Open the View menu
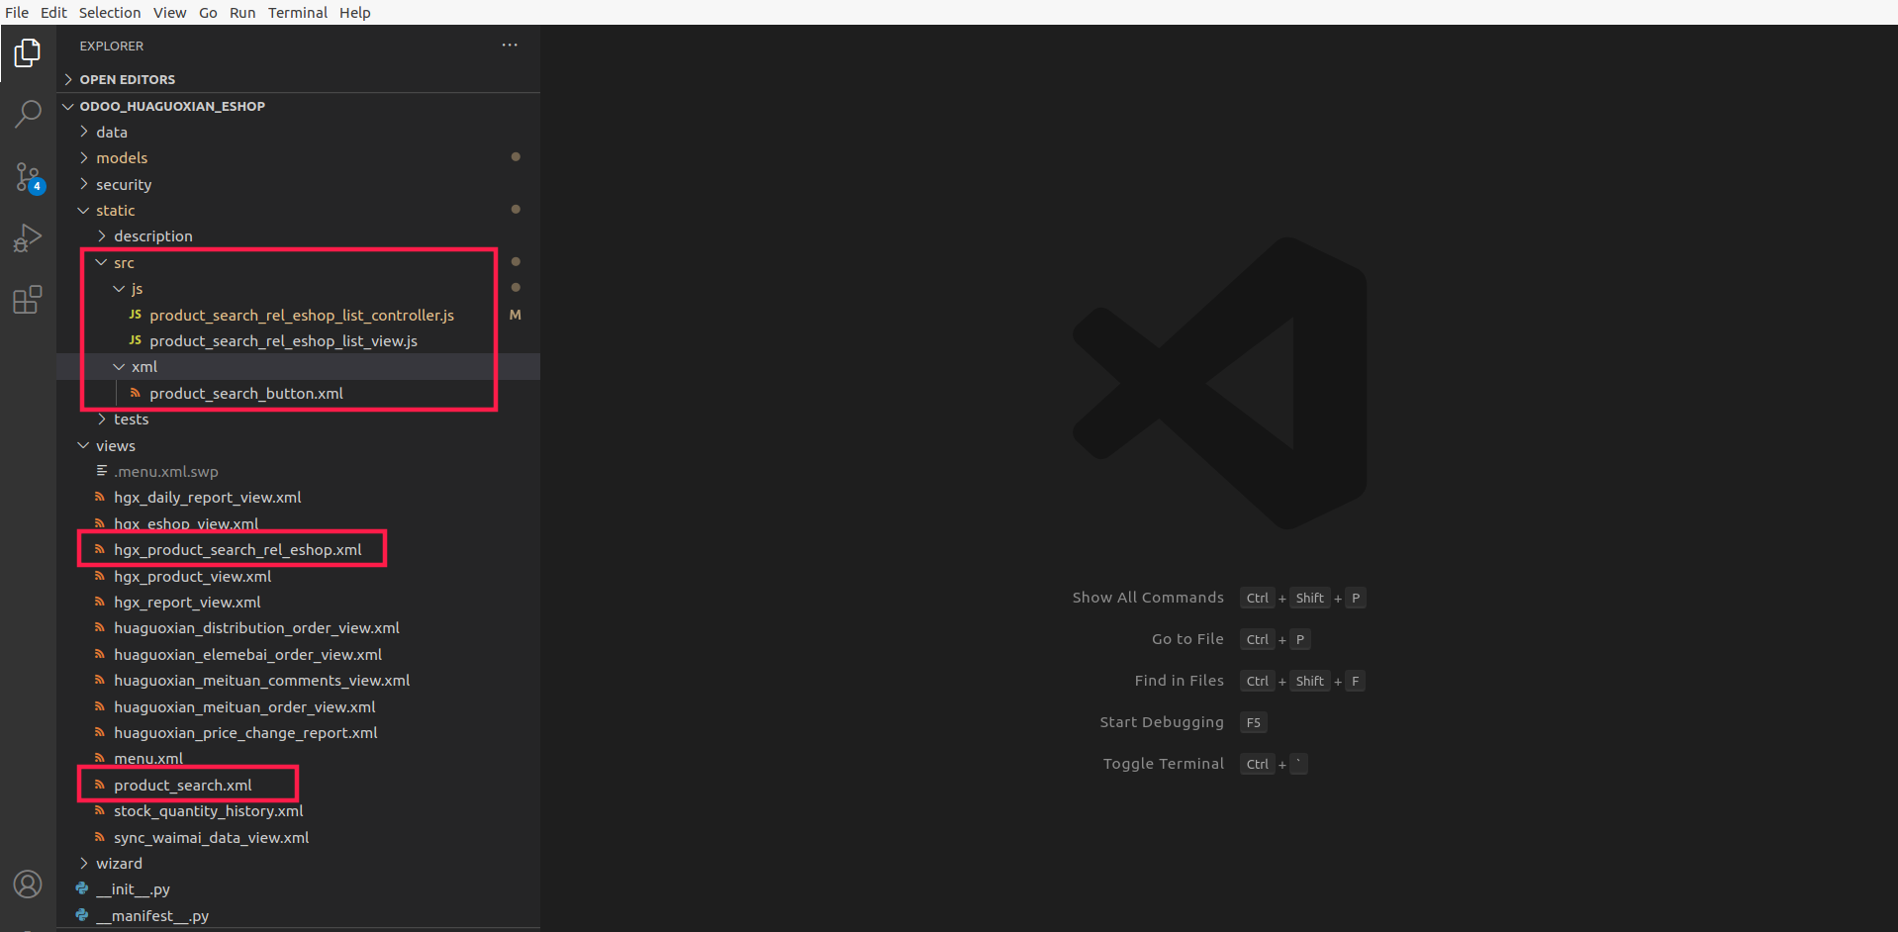This screenshot has height=932, width=1898. (x=169, y=12)
